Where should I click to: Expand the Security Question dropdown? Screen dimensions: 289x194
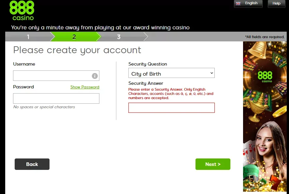pos(171,73)
